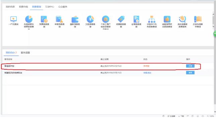Open the 历史办税操作查询 icon
This screenshot has width=216, height=120.
(198, 19)
